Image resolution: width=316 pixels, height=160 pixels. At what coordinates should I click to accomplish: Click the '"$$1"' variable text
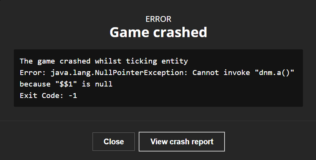66,84
